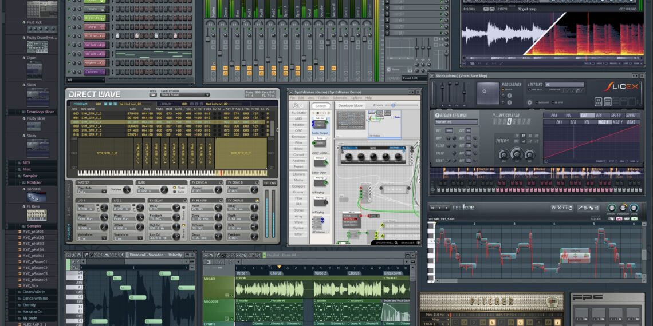Open the Schematic menu in SynthMaker
Image resolution: width=653 pixels, height=326 pixels.
[340, 98]
